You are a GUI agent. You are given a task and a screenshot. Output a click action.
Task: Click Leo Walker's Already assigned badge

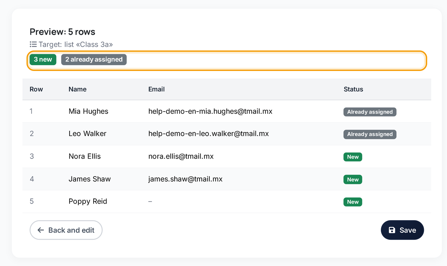370,134
